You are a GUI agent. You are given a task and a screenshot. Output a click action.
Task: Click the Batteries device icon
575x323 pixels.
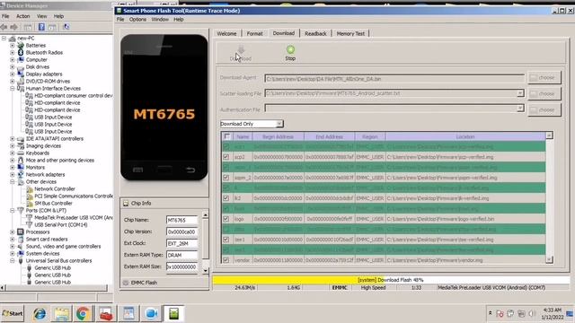tap(21, 46)
